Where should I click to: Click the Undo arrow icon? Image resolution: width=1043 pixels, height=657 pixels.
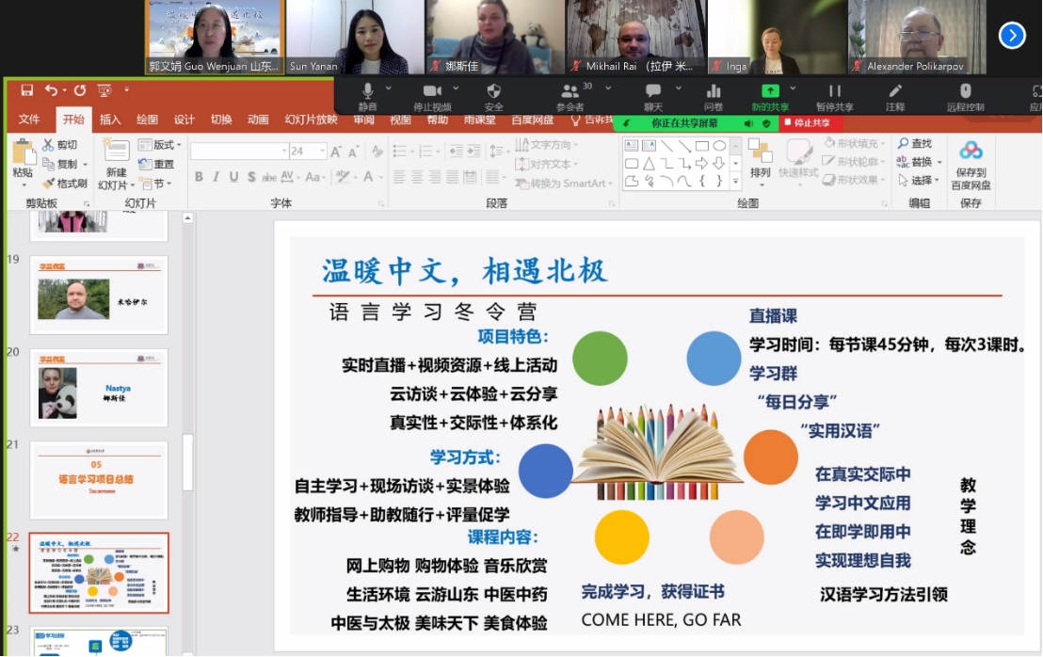(x=51, y=89)
